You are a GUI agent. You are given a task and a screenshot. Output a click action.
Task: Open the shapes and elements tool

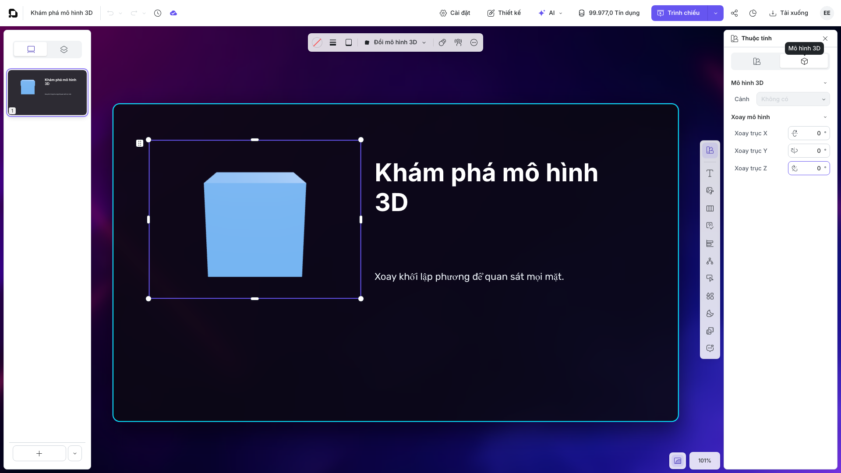click(x=710, y=296)
